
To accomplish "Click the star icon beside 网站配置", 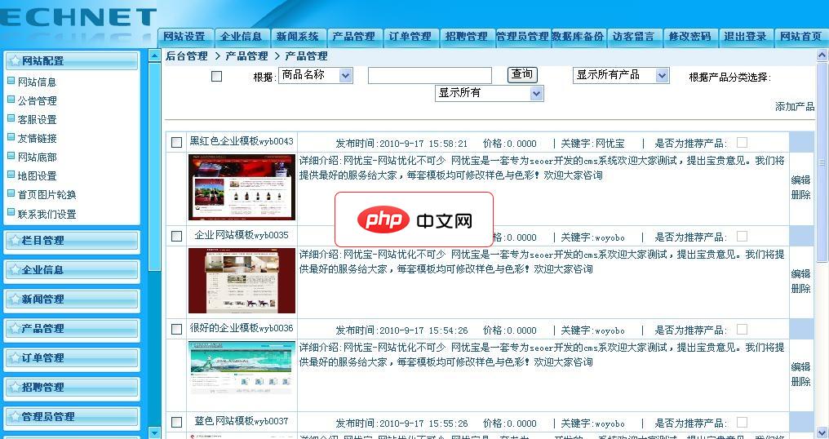I will point(13,60).
